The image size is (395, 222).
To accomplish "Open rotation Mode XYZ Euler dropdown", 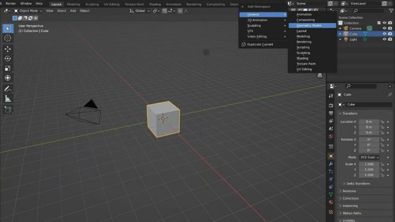I will coord(369,157).
